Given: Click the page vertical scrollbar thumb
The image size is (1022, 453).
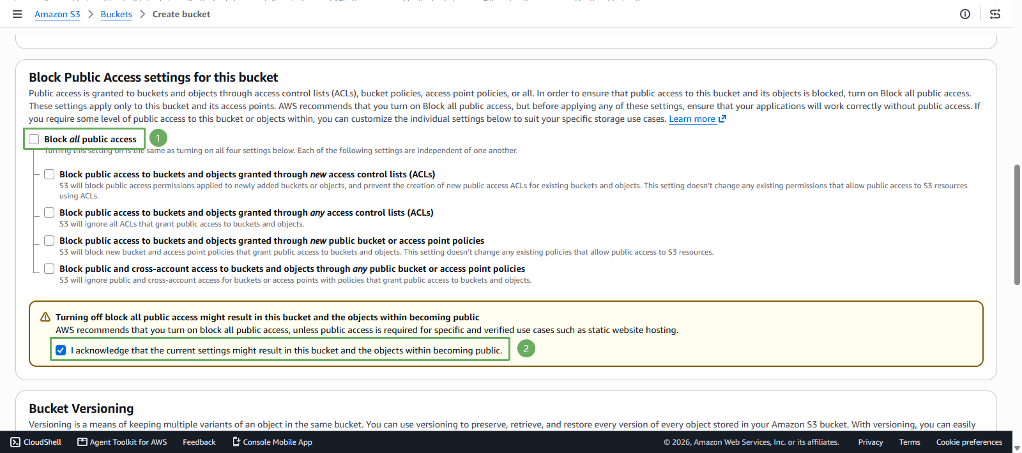Looking at the screenshot, I should coord(1017,225).
